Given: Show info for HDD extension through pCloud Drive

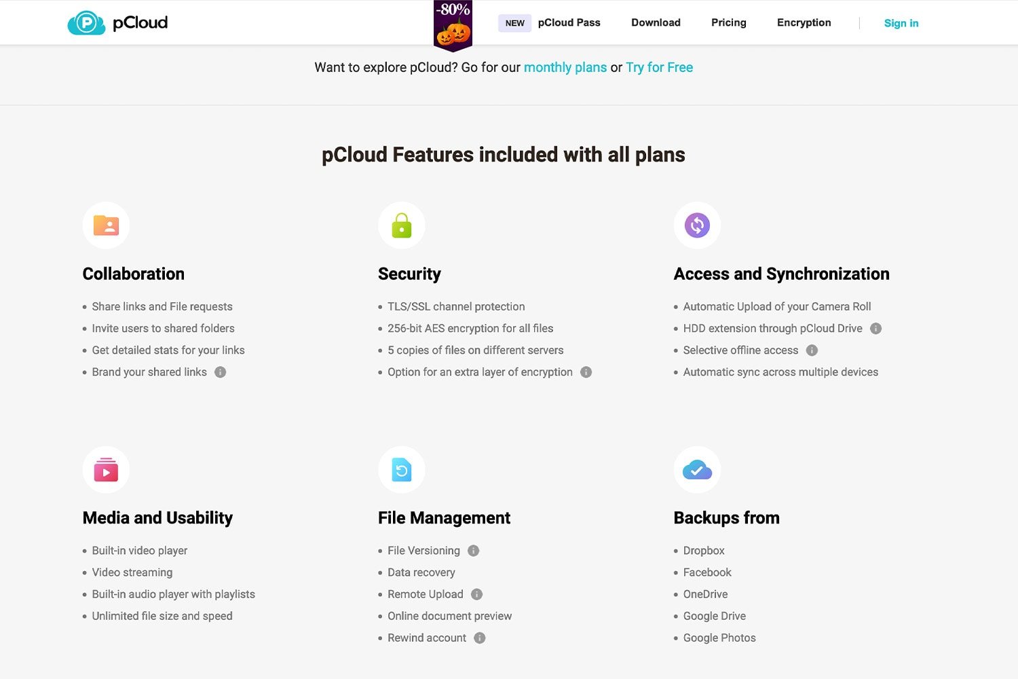Looking at the screenshot, I should click(876, 329).
